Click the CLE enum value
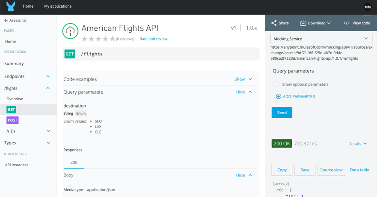This screenshot has height=197, width=377. click(98, 132)
